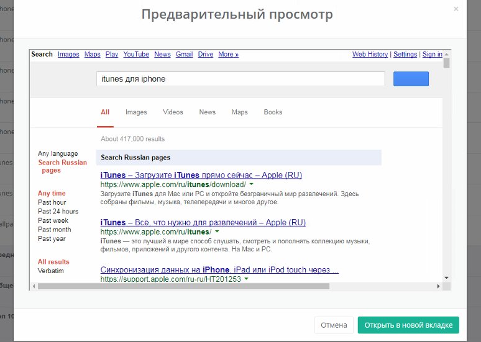Screen dimensions: 481x342
Task: Click Открыть в новой вкладке button
Action: pyautogui.click(x=408, y=325)
